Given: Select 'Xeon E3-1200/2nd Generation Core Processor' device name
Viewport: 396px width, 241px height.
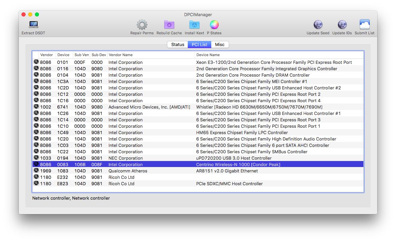Looking at the screenshot, I should (274, 63).
